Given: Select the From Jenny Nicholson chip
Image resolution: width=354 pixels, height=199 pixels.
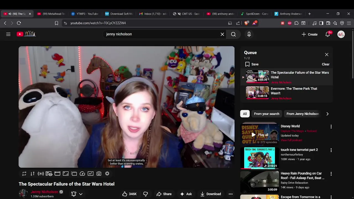Looking at the screenshot, I should click(x=303, y=114).
